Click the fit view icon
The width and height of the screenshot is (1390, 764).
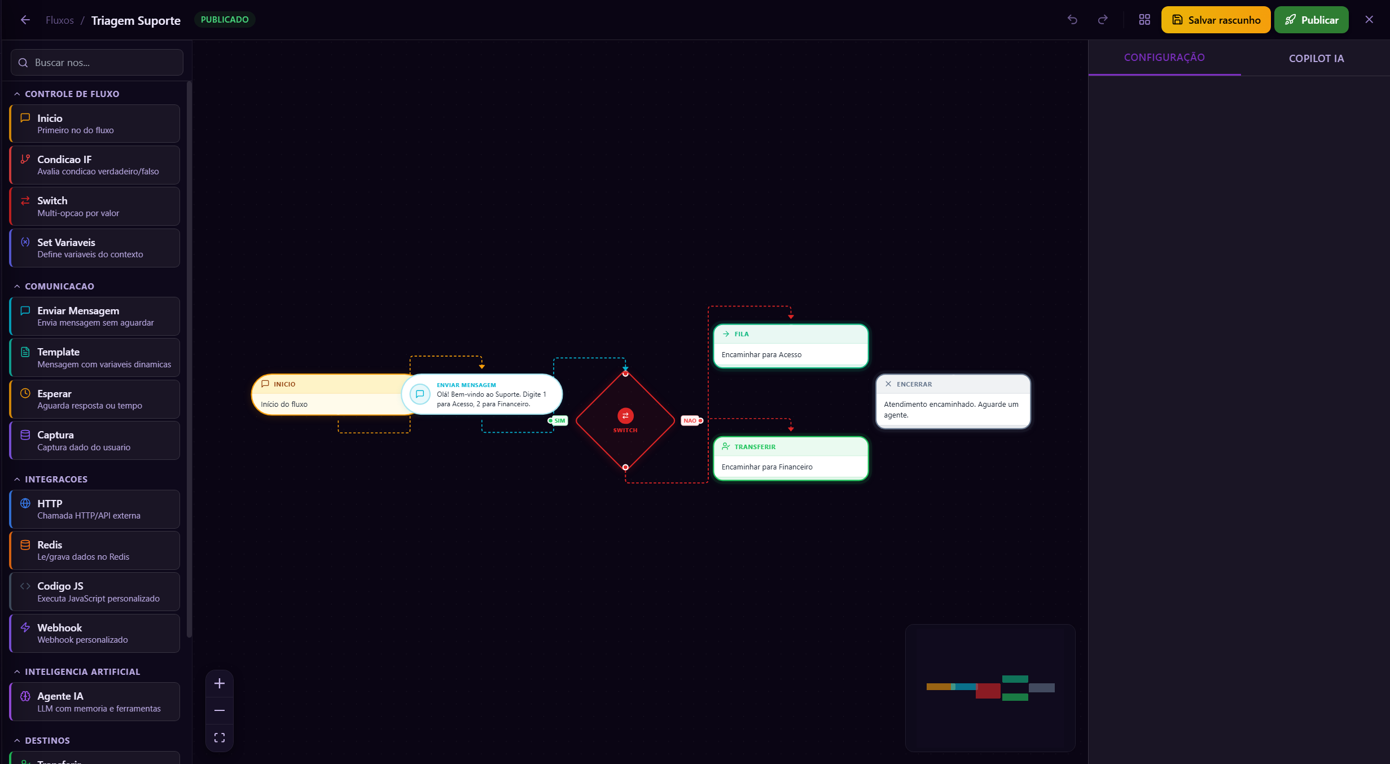(x=220, y=737)
